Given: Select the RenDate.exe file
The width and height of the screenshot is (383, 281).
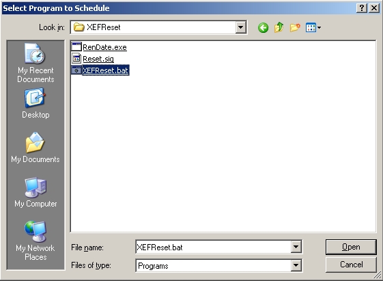Looking at the screenshot, I should (x=104, y=47).
